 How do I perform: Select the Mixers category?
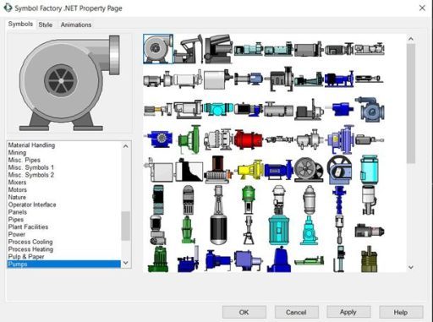point(17,183)
